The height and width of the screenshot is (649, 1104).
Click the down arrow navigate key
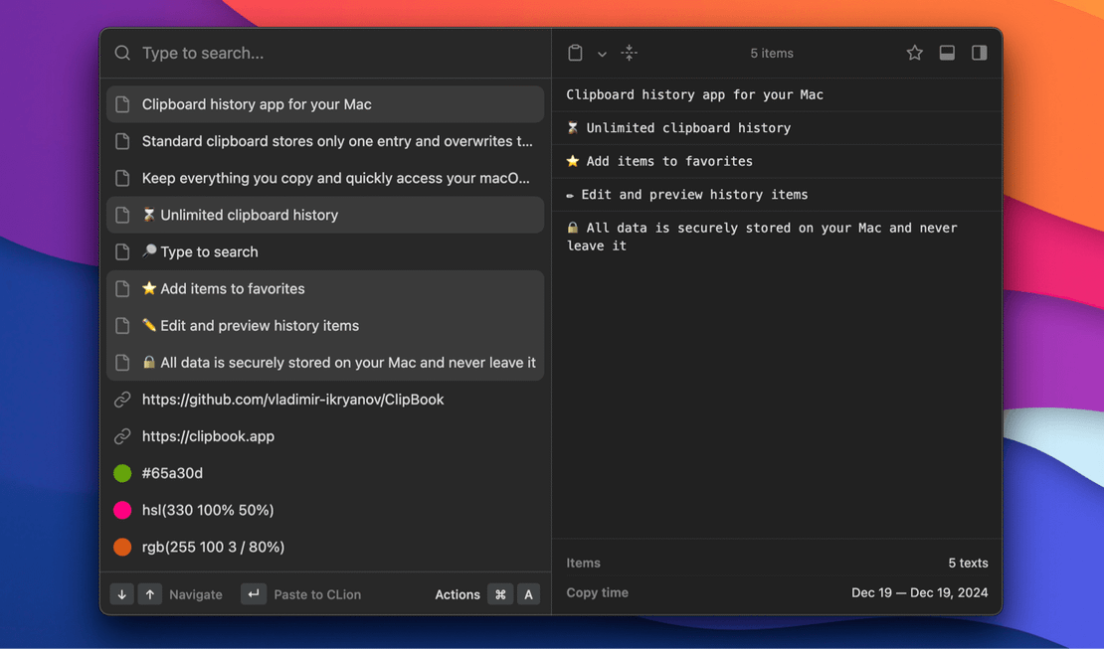tap(121, 594)
